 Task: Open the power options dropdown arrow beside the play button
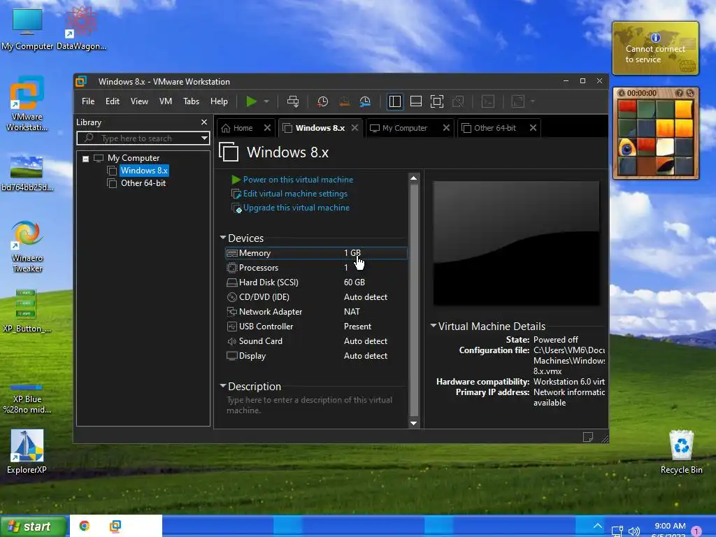266,101
